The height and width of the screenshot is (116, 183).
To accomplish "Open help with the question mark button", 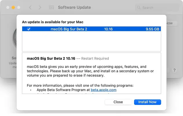I will 174,70.
